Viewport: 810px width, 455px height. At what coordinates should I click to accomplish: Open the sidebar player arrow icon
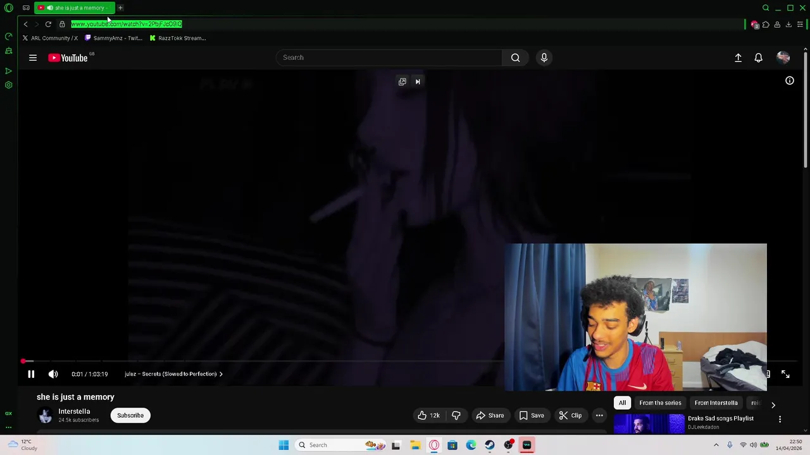point(9,71)
